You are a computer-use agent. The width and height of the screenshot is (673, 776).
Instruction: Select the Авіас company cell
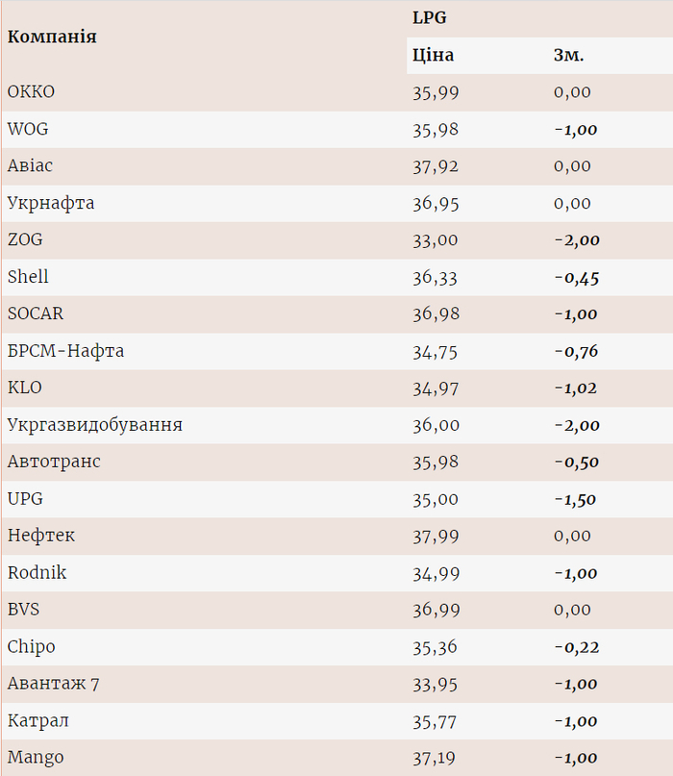coord(30,166)
